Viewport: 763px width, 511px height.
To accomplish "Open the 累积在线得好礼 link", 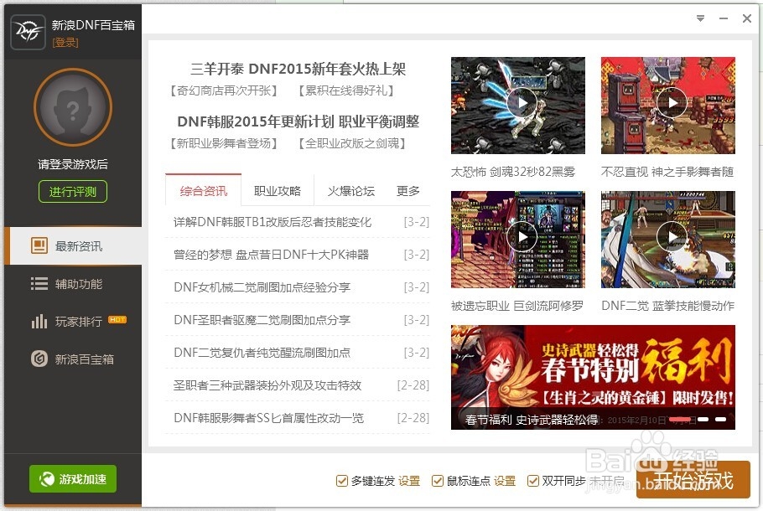I will tap(346, 90).
